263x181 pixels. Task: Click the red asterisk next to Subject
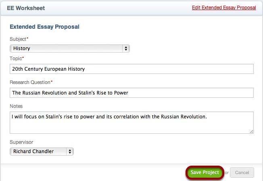27,38
